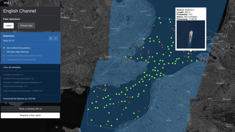Click 'Status: Not correlated' in popup

click(x=187, y=17)
